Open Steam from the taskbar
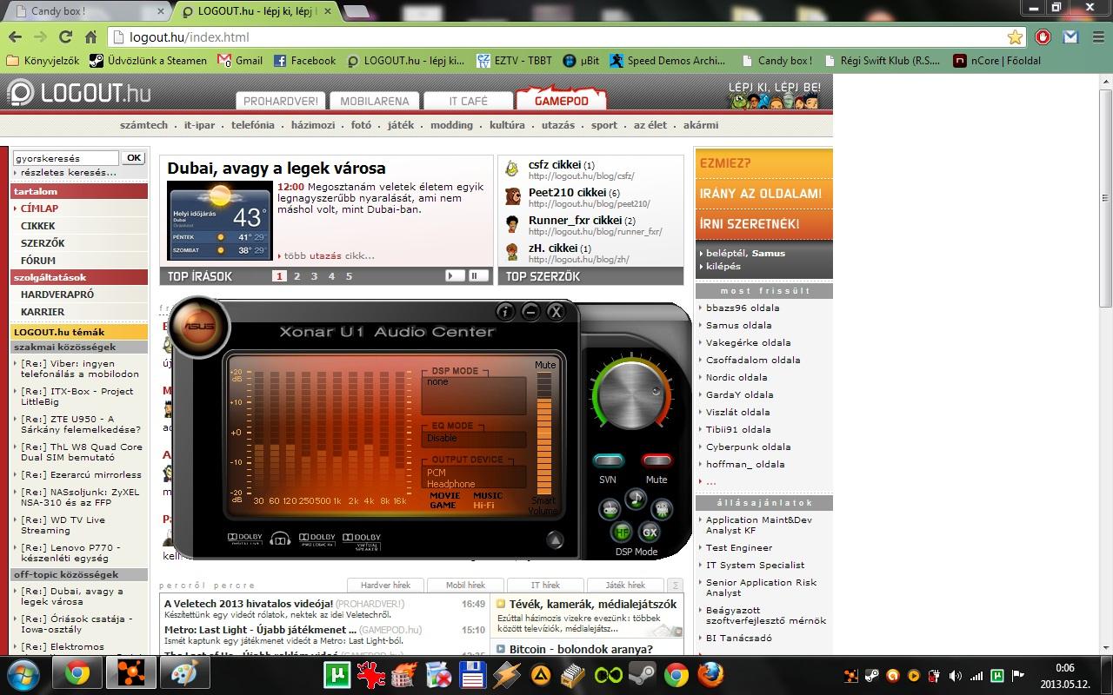1113x695 pixels. click(x=643, y=674)
